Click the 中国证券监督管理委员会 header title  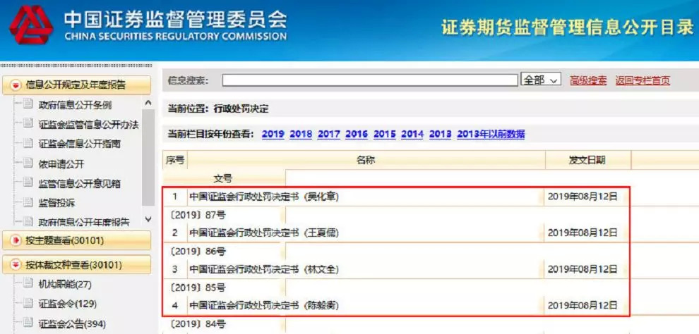176,19
